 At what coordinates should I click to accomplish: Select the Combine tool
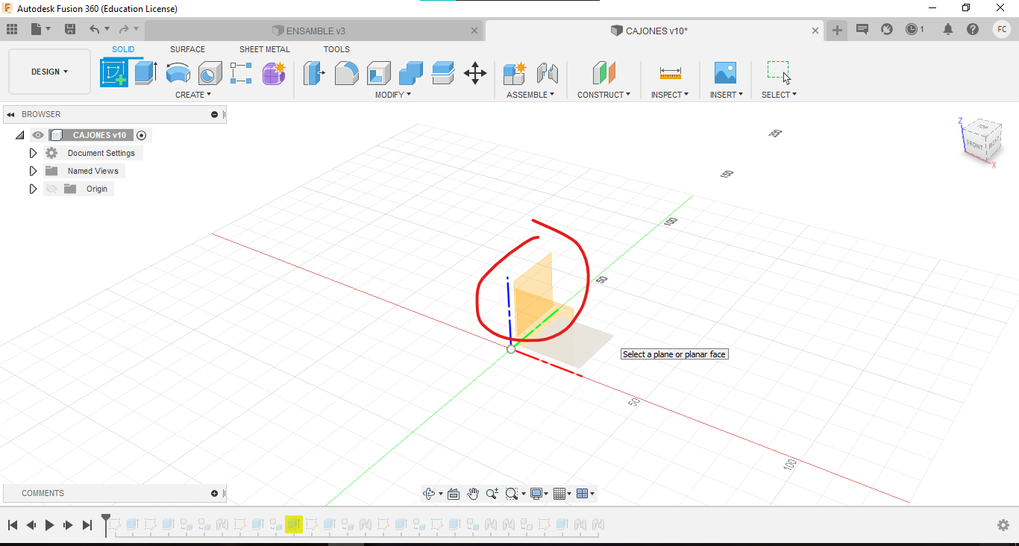click(x=411, y=73)
